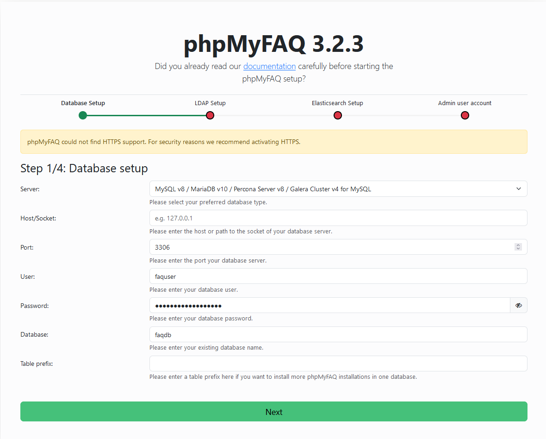Click the table prefix hint text
546x439 pixels.
[x=283, y=376]
